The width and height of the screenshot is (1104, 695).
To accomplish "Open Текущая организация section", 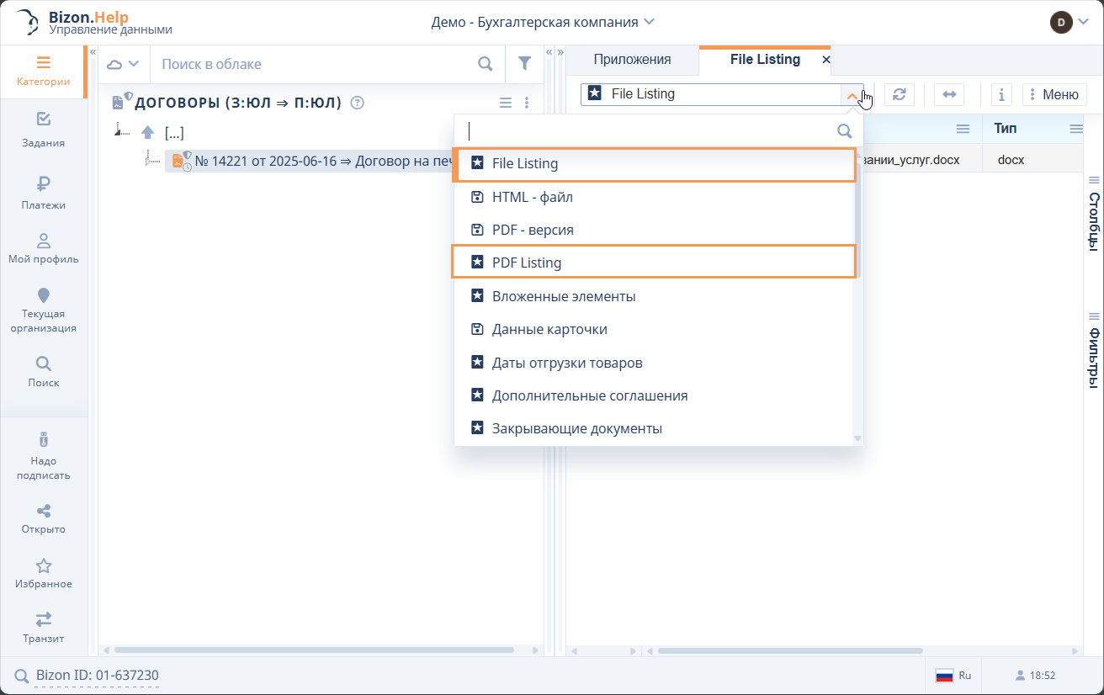I will [x=44, y=309].
